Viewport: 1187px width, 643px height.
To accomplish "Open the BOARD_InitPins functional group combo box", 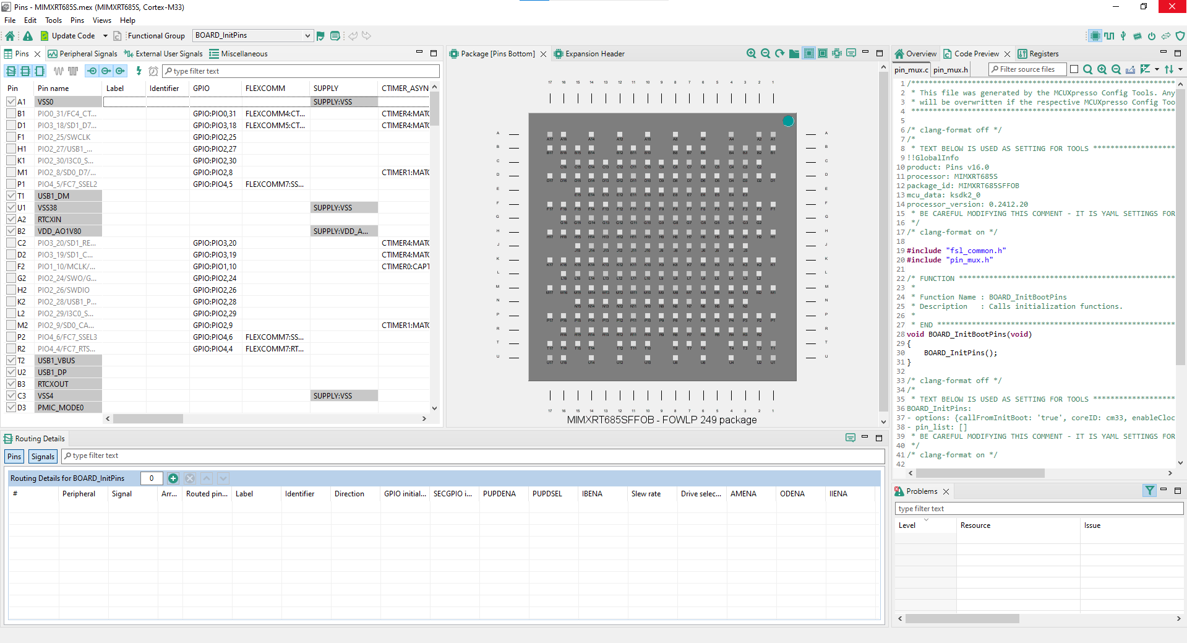I will click(x=252, y=35).
